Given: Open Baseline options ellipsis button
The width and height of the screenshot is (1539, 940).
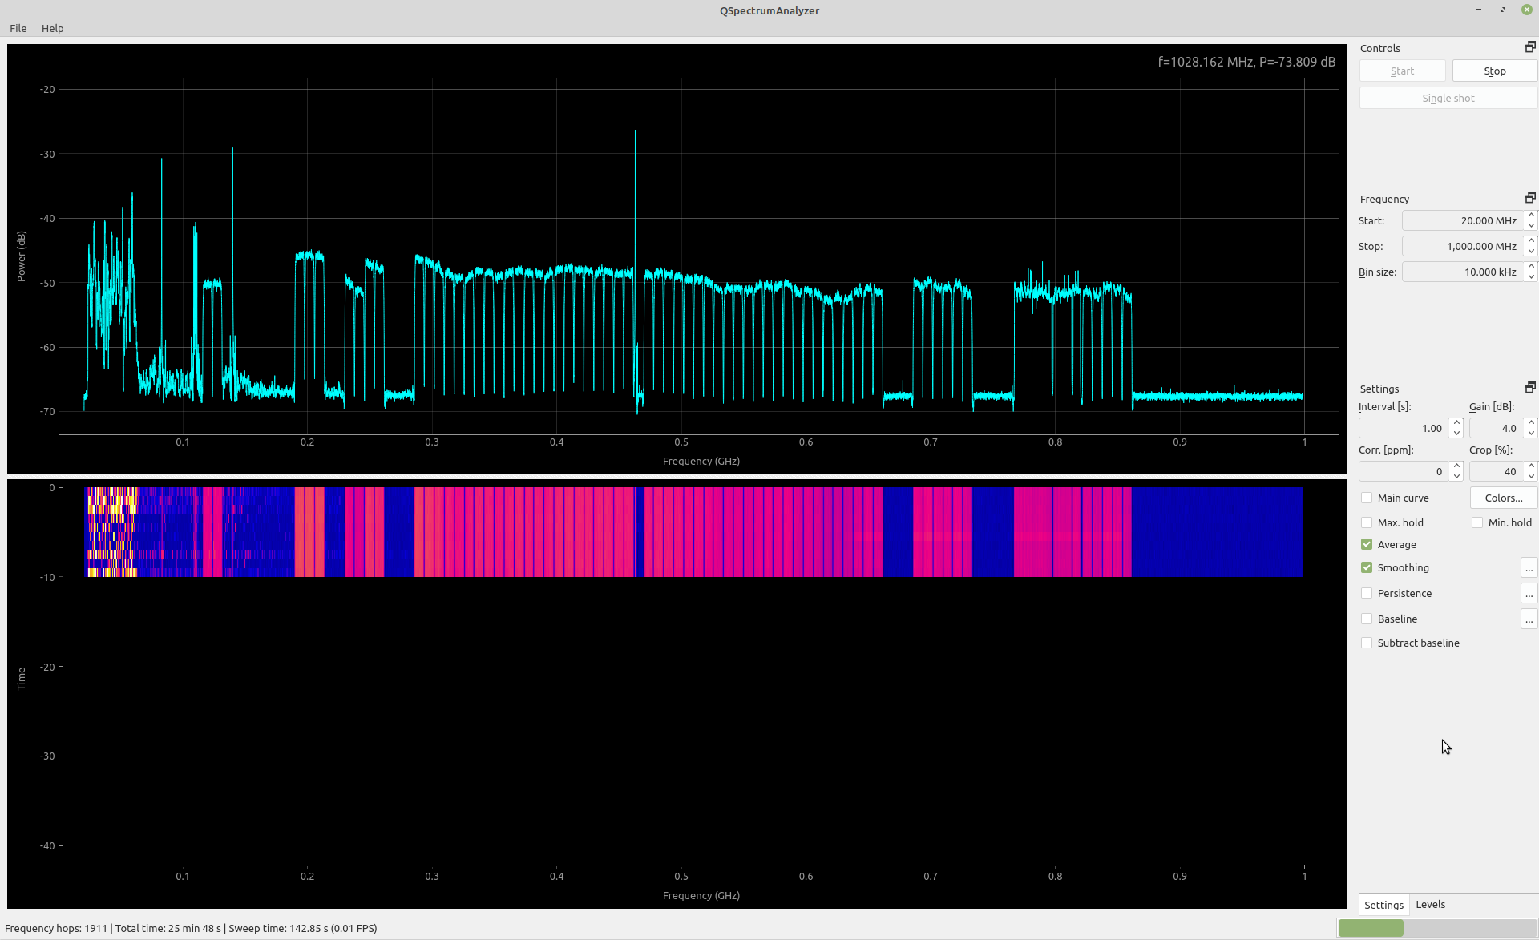Looking at the screenshot, I should coord(1529,619).
